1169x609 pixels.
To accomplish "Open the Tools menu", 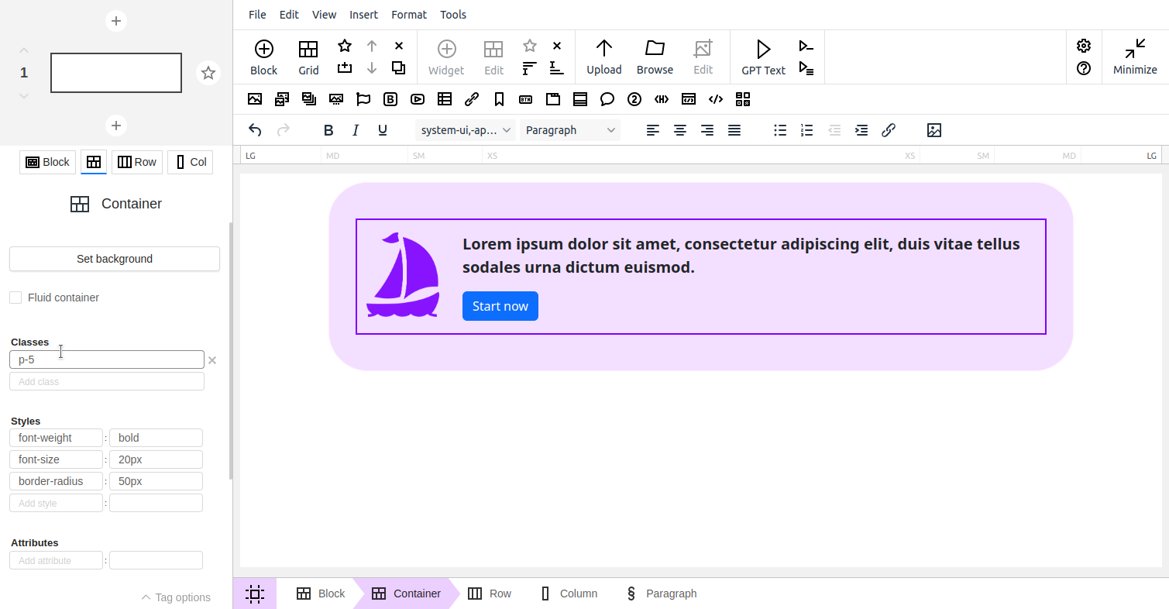I will pyautogui.click(x=453, y=15).
